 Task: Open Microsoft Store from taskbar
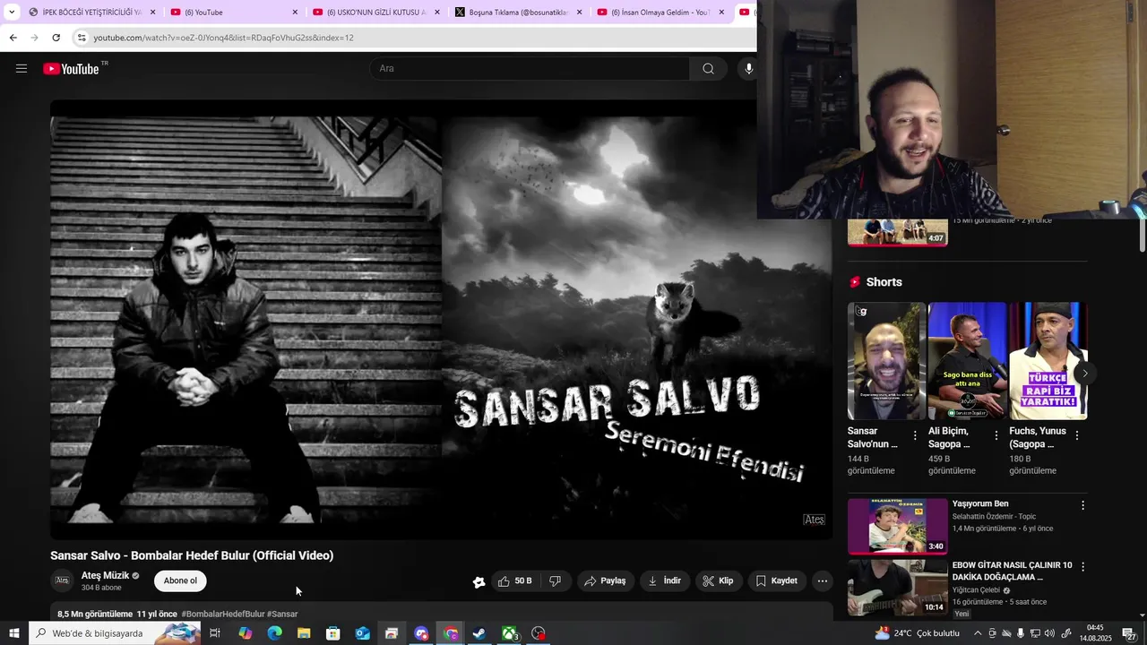(332, 633)
